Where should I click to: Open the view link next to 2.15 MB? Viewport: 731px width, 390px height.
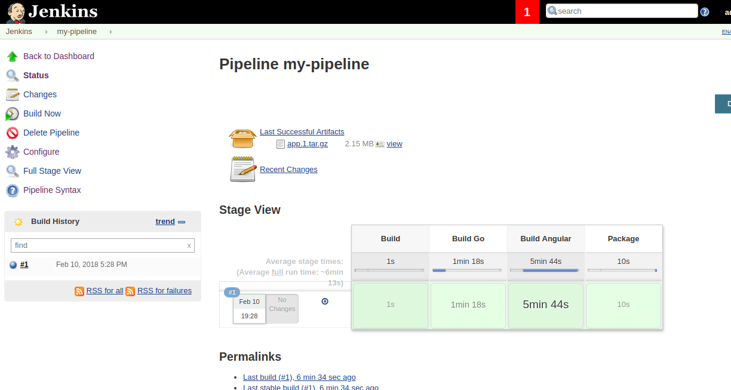click(395, 144)
